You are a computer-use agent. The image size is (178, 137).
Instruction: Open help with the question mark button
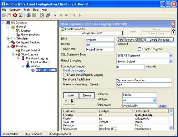point(173,31)
